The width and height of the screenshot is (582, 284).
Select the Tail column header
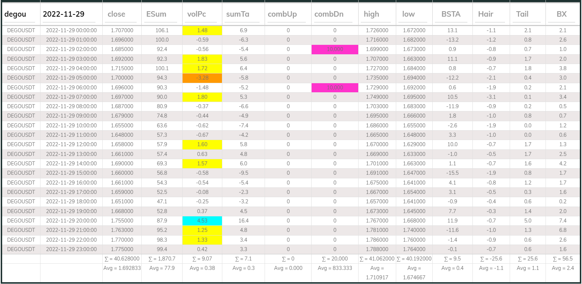coord(522,14)
